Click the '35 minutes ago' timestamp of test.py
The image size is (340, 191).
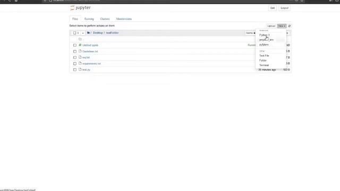[267, 70]
